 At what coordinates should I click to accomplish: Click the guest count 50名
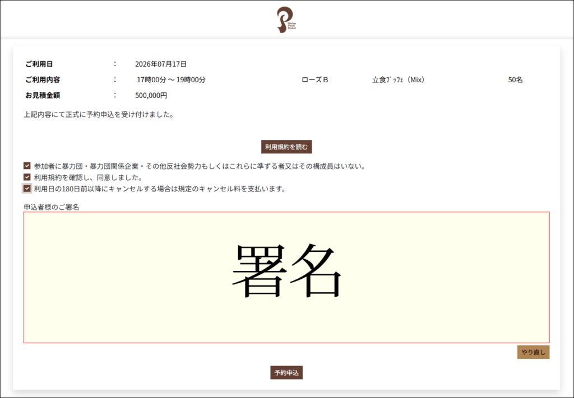pos(515,80)
